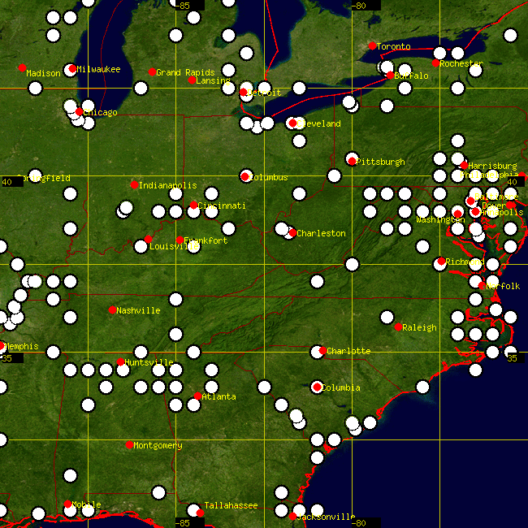The height and width of the screenshot is (528, 528).
Task: Click the Raleigh label text
Action: coord(420,327)
